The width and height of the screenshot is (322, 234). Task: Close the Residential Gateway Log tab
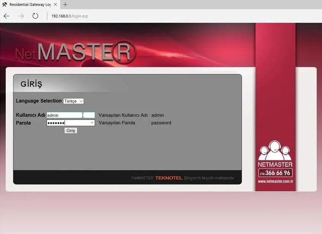coord(56,5)
